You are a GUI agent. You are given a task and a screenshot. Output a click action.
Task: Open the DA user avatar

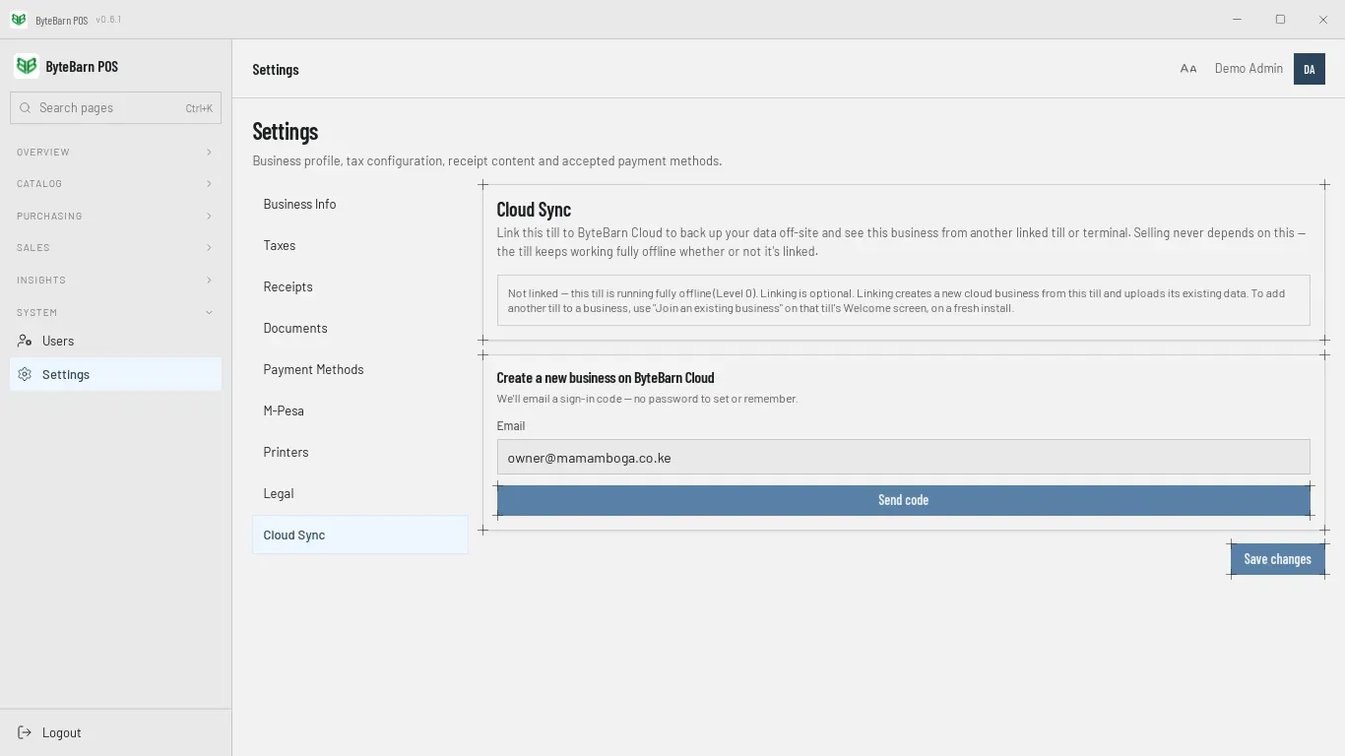1310,69
